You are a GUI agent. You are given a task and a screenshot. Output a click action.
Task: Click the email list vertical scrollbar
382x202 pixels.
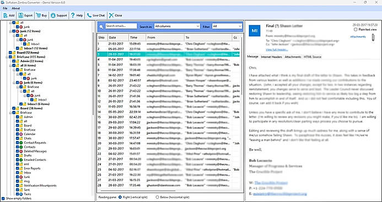(x=241, y=65)
